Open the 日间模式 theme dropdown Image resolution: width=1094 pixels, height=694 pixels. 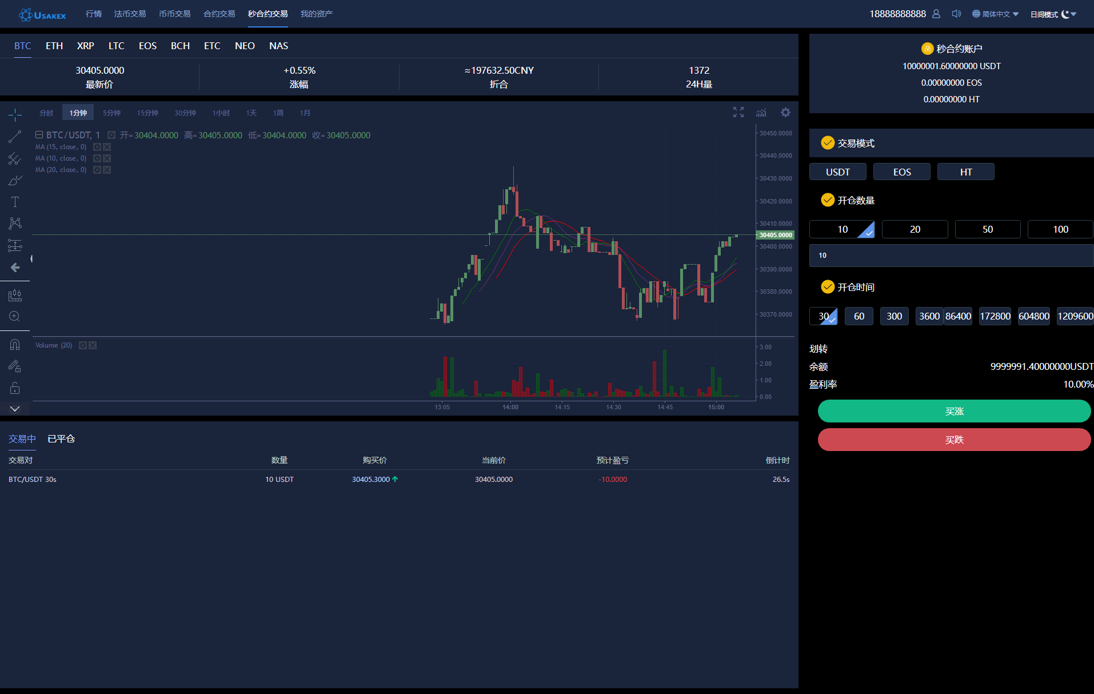pos(1053,14)
